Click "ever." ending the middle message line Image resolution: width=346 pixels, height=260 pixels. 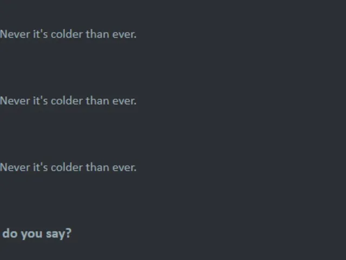pos(124,101)
